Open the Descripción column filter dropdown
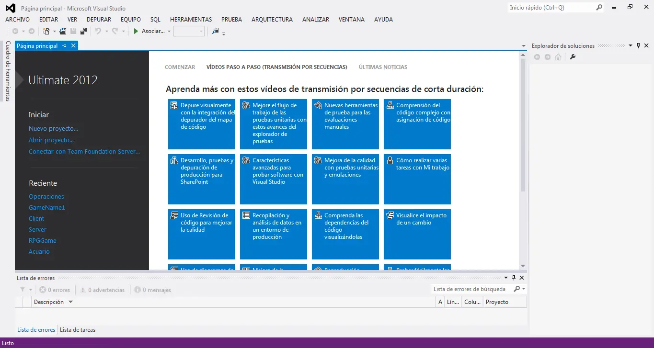The image size is (654, 348). pyautogui.click(x=70, y=302)
